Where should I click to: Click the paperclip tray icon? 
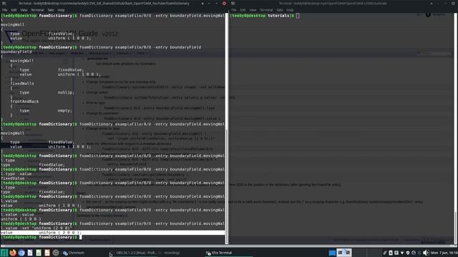tap(385, 253)
